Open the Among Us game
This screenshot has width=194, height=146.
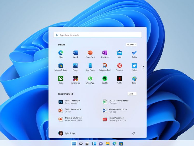(75, 80)
